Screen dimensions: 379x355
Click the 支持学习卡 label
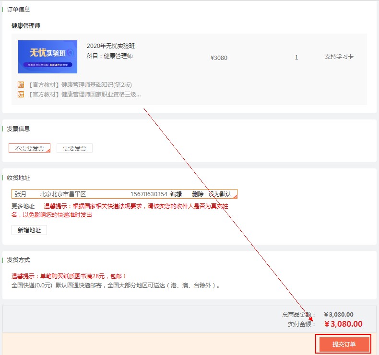[x=339, y=57]
